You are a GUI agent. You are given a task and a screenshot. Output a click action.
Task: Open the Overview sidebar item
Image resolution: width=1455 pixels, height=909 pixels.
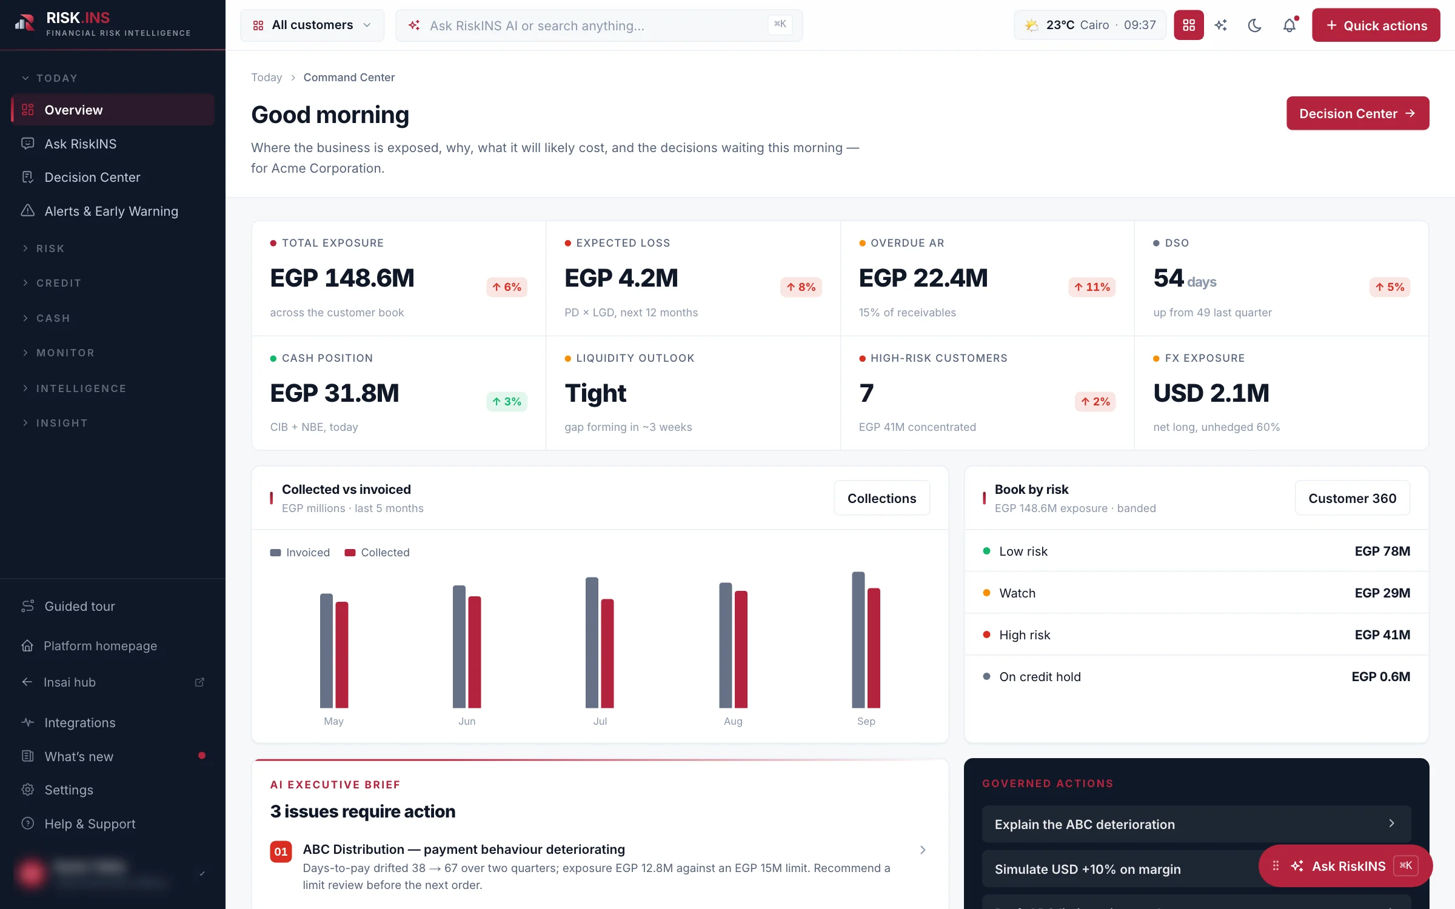click(x=113, y=110)
